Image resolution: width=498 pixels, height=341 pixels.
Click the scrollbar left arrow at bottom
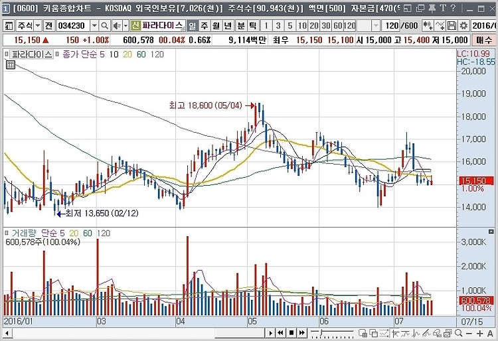[x=7, y=333]
